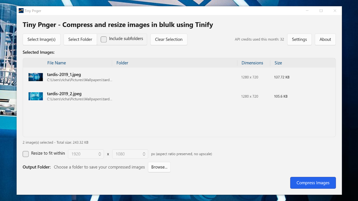Click the tardis-2019_2.jpeg file name
Viewport: 358px width, 201px height.
tap(64, 94)
